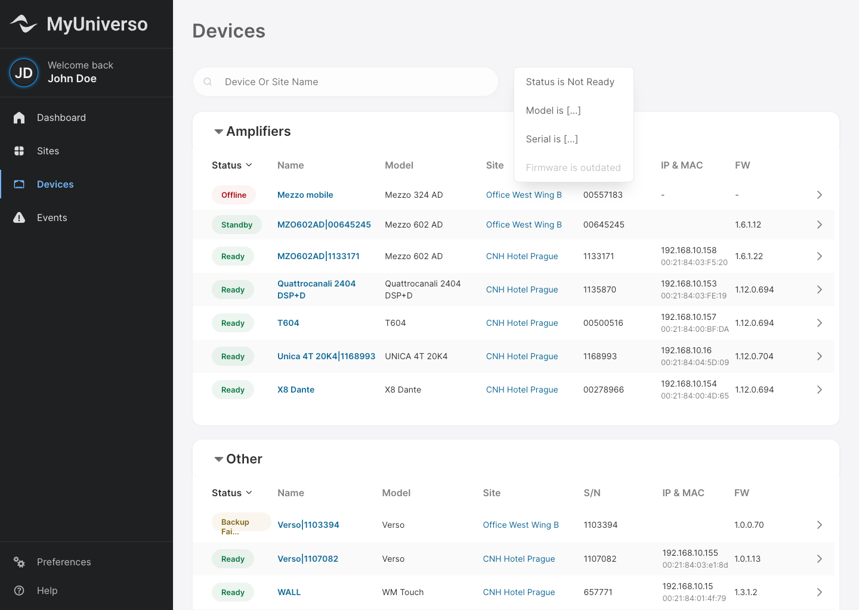This screenshot has width=859, height=610.
Task: Open details arrow for MZO602AD|00645245 row
Action: click(819, 225)
